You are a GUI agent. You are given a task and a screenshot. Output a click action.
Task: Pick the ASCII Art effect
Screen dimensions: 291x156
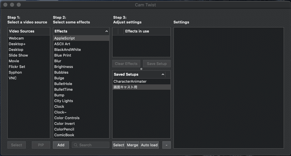tap(62, 44)
